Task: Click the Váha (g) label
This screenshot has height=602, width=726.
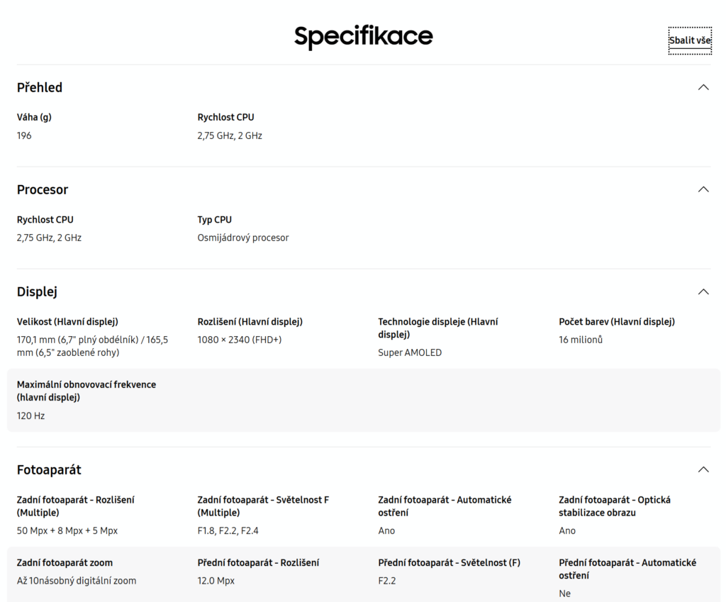Action: pyautogui.click(x=34, y=117)
